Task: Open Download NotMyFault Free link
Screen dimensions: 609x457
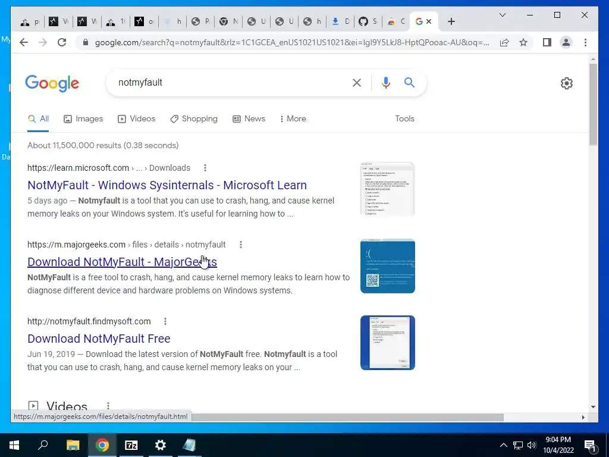Action: 99,339
